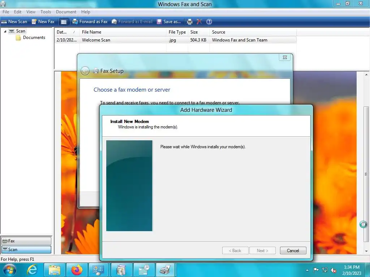
Task: Open the Control Panel taskbar icon
Action: [98, 270]
